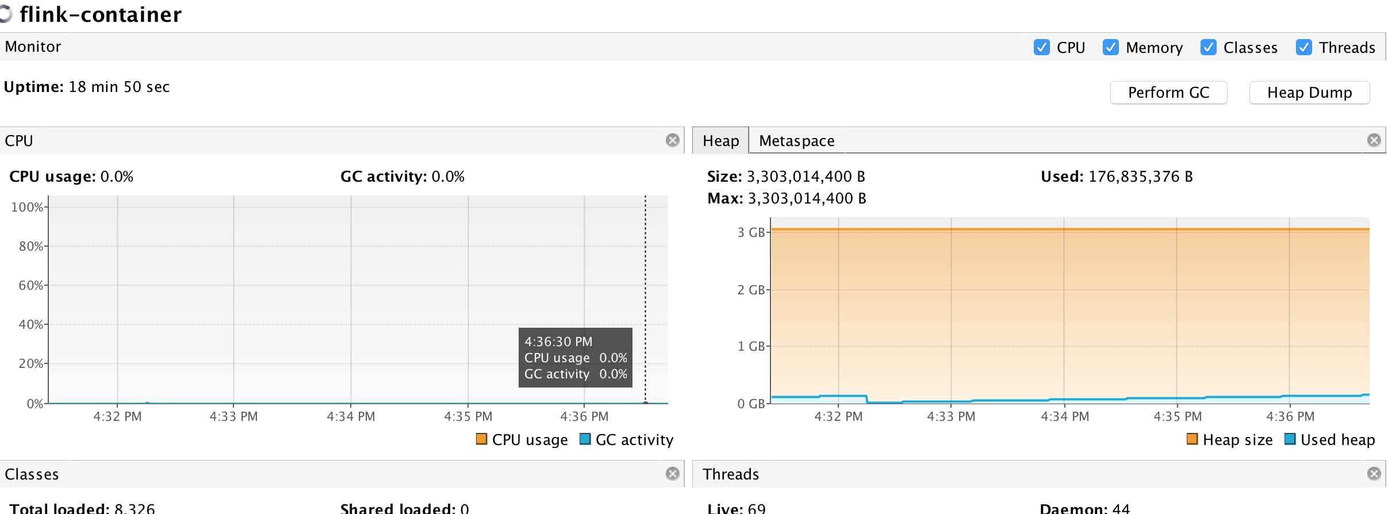Uncheck the CPU checkbox
The height and width of the screenshot is (514, 1388).
pyautogui.click(x=1041, y=47)
